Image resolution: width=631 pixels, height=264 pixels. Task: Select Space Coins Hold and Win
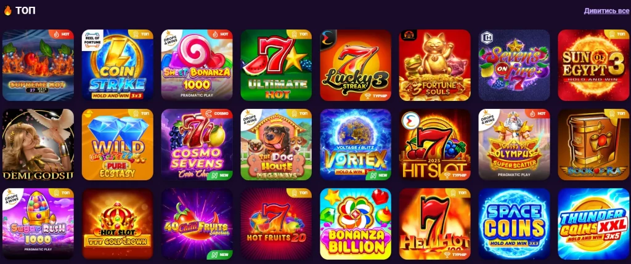514,224
